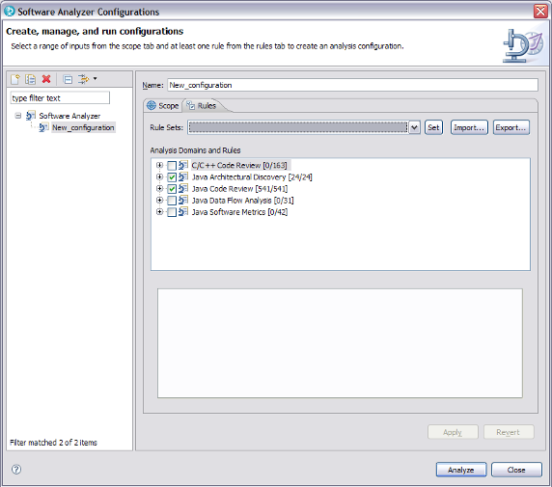
Task: Select Java Software Metrics [0/42] row
Action: point(239,212)
